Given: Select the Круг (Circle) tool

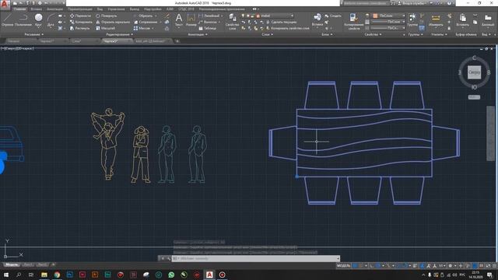Looking at the screenshot, I should tap(38, 20).
